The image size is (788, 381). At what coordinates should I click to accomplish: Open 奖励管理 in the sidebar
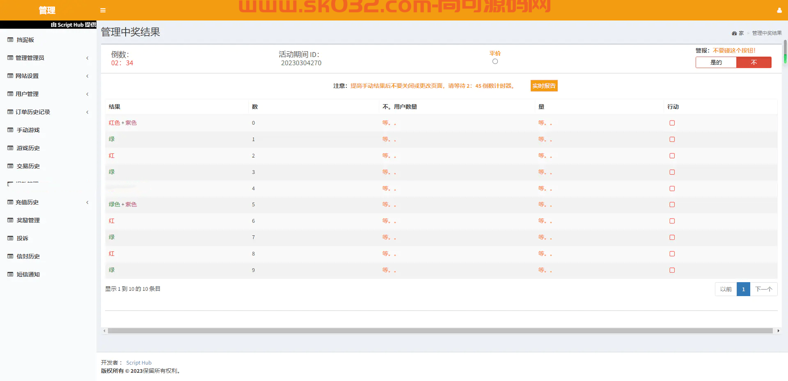click(28, 220)
